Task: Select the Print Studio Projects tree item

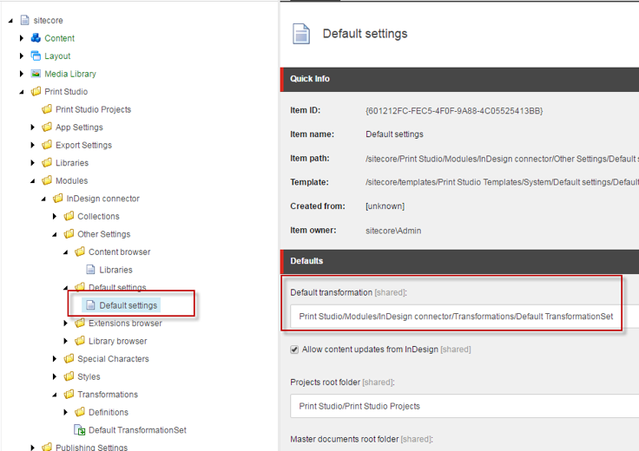Action: (93, 109)
